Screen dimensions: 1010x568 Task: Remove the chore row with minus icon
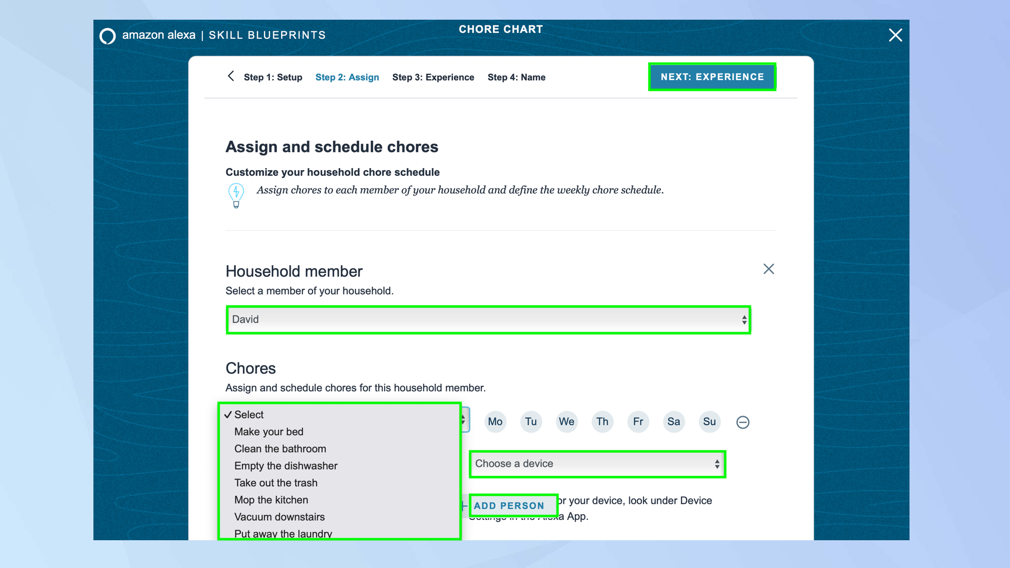[x=743, y=422]
